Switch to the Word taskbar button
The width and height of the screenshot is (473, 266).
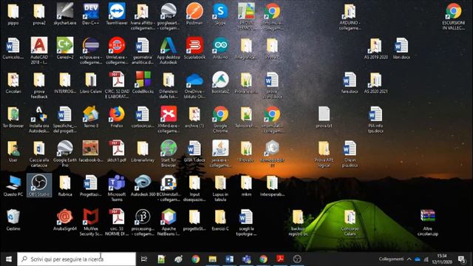230,259
